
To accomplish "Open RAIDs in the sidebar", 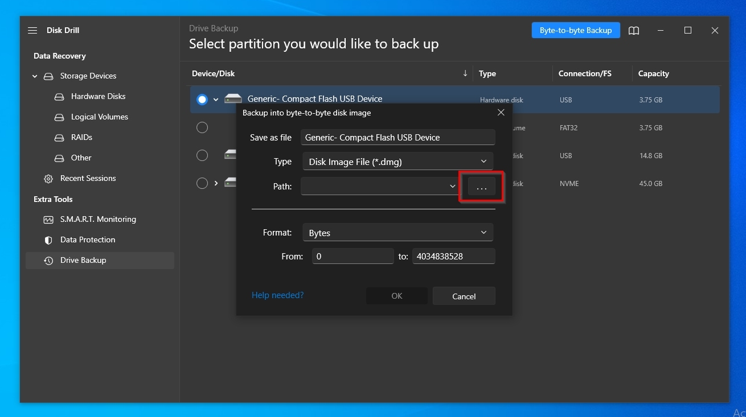I will [x=81, y=138].
